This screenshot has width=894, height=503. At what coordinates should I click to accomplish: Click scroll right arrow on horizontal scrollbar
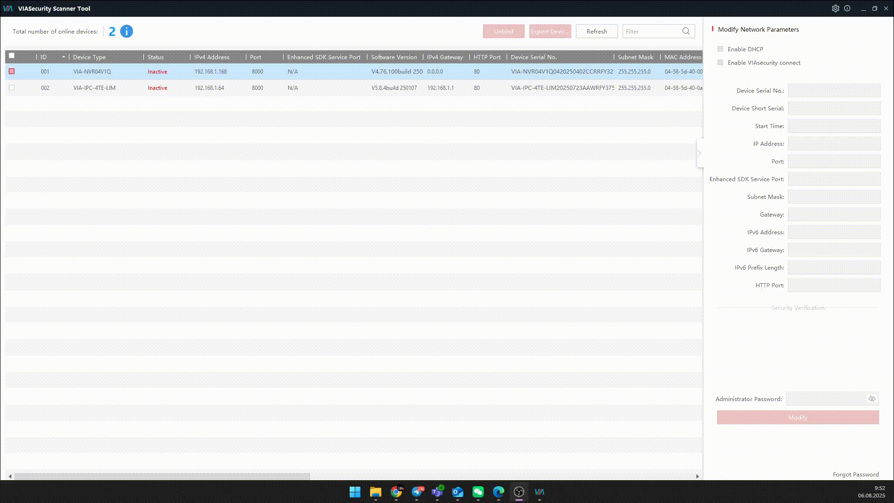pyautogui.click(x=697, y=476)
